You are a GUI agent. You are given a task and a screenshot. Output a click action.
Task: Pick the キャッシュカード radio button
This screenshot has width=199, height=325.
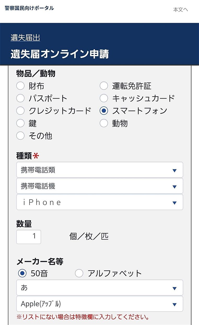click(x=104, y=98)
